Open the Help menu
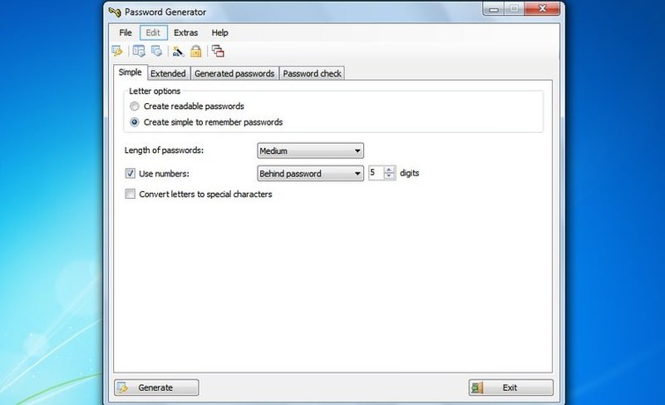Screen dimensions: 665x405 click(x=219, y=32)
